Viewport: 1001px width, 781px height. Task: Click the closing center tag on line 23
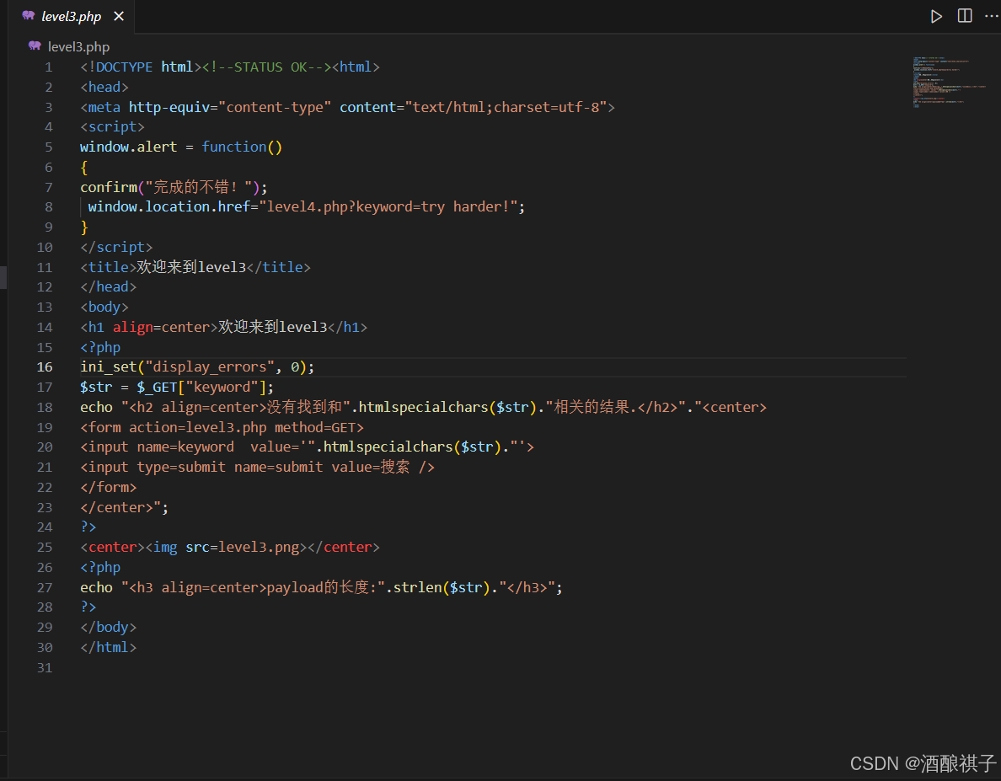coord(116,508)
